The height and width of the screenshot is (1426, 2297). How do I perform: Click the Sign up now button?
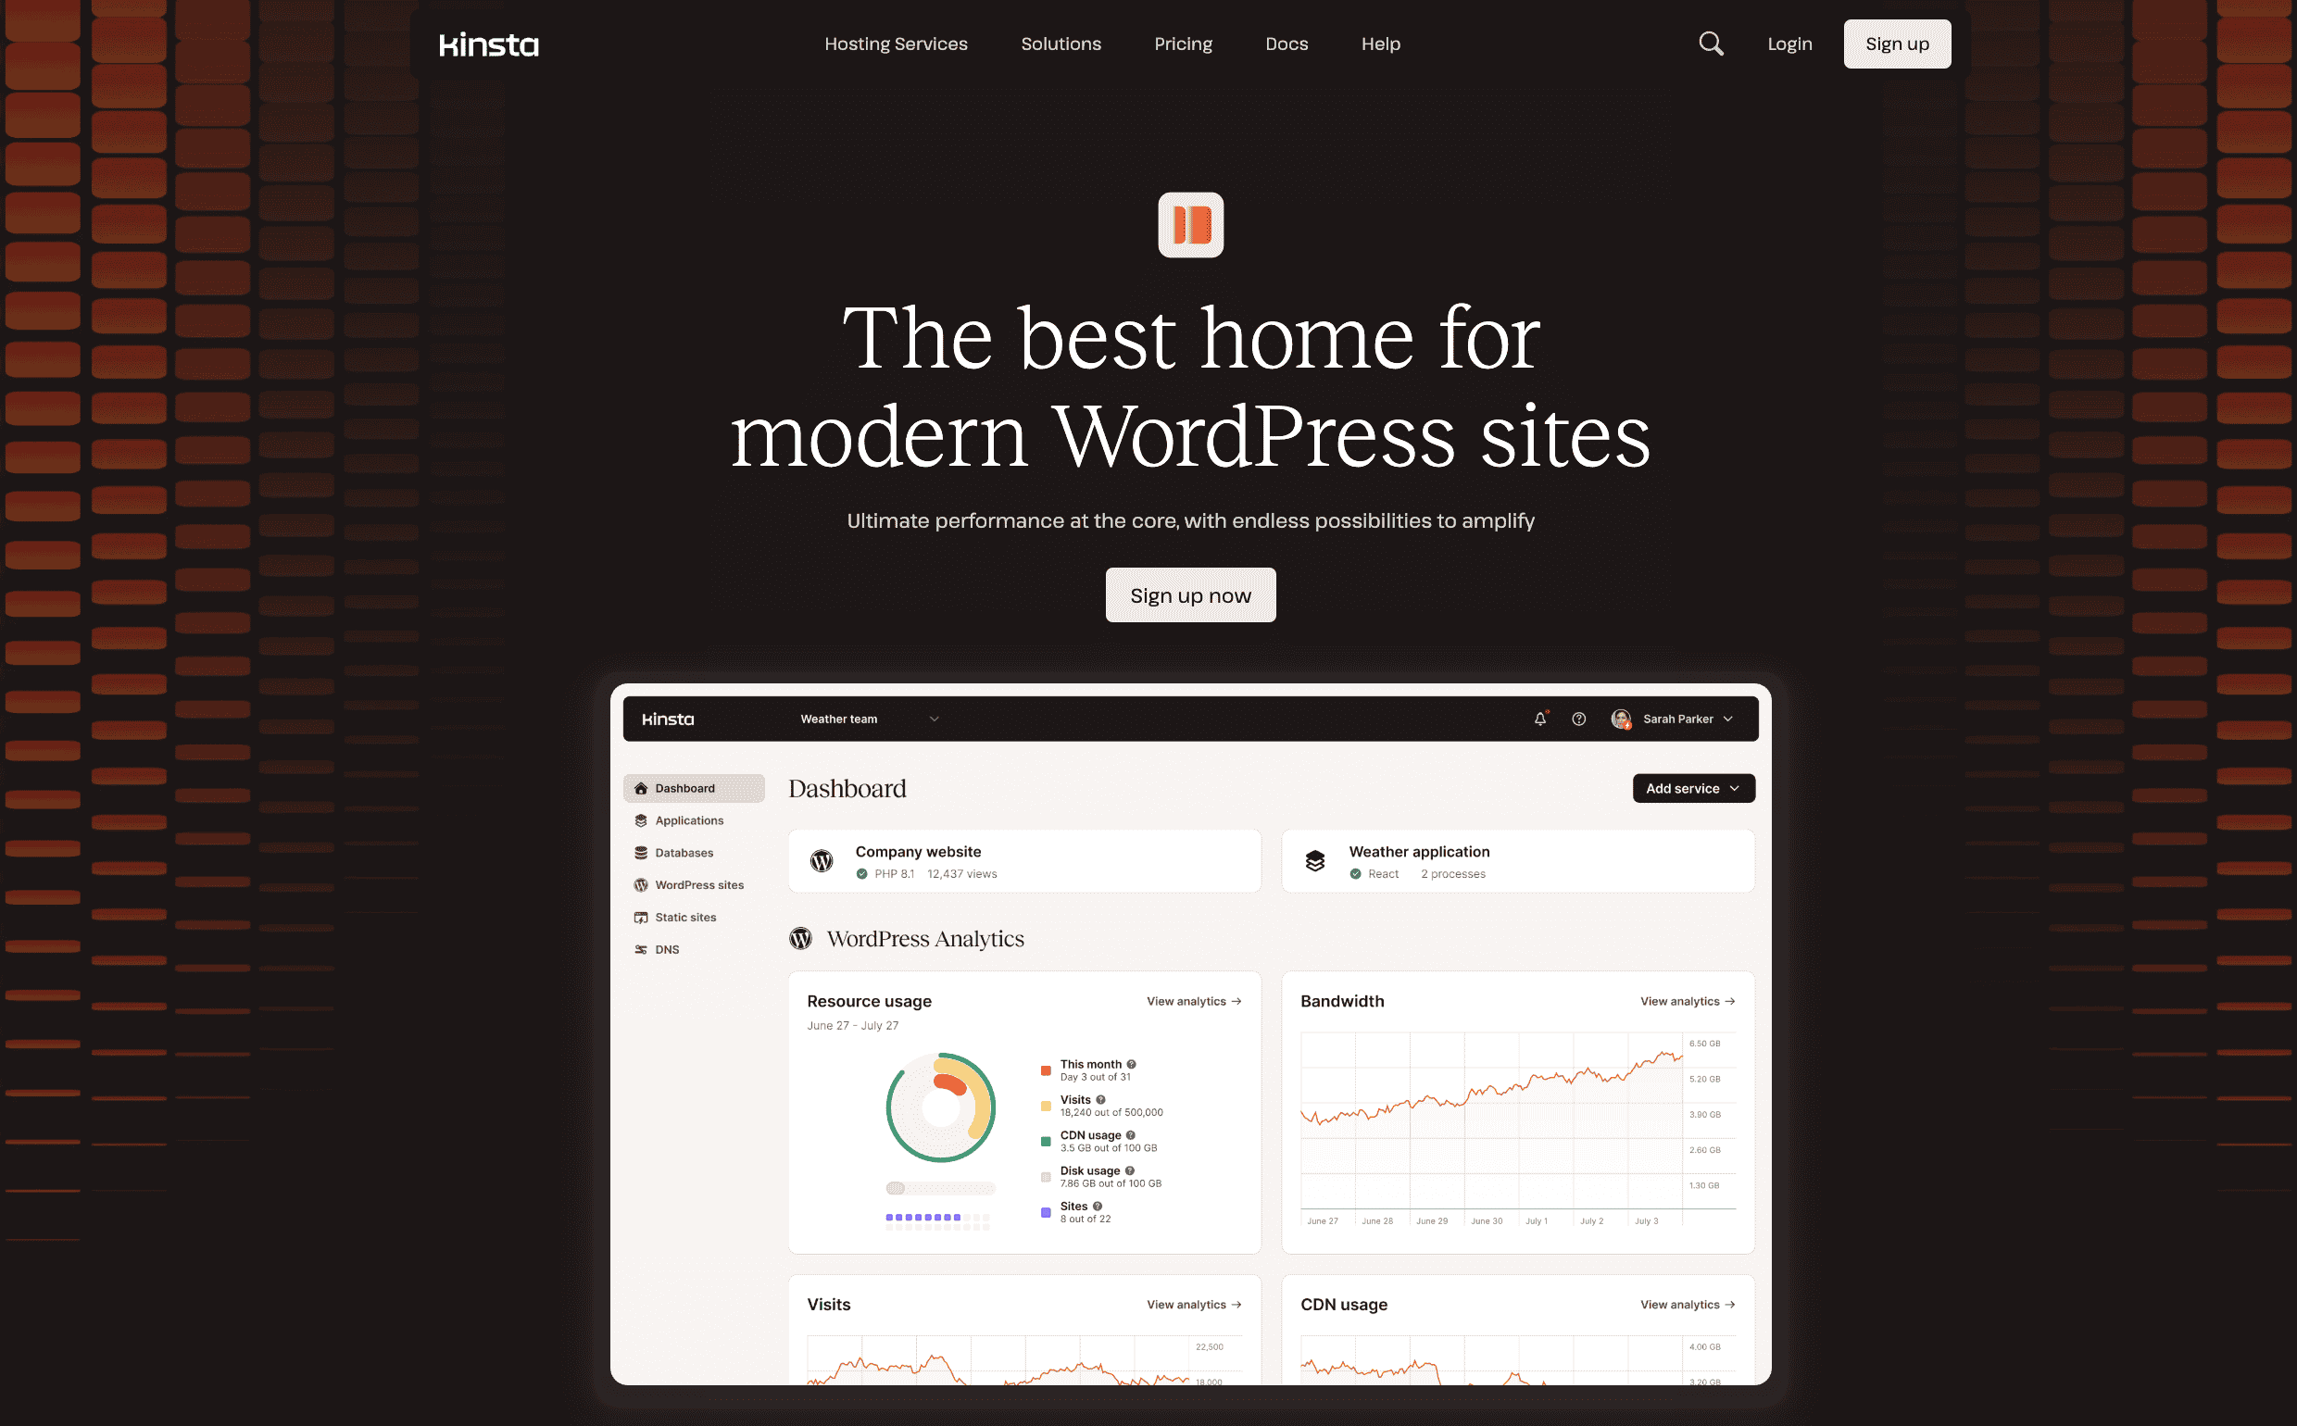click(1191, 594)
